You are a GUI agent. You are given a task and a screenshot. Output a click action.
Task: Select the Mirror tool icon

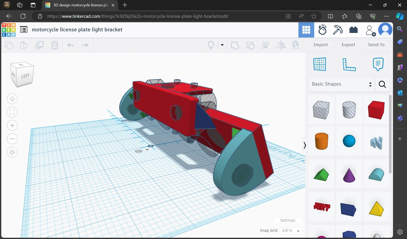281,45
